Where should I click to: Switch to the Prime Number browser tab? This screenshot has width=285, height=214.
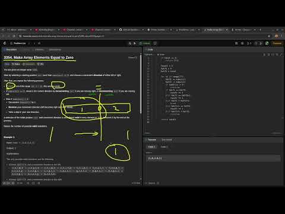click(x=159, y=30)
